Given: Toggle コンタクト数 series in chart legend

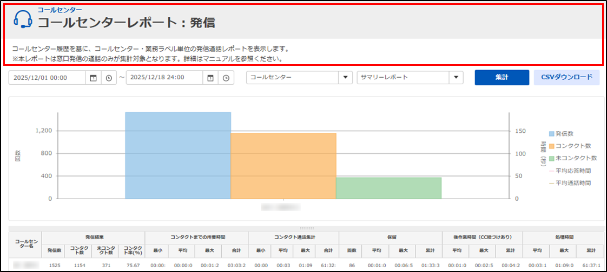Looking at the screenshot, I should (569, 146).
